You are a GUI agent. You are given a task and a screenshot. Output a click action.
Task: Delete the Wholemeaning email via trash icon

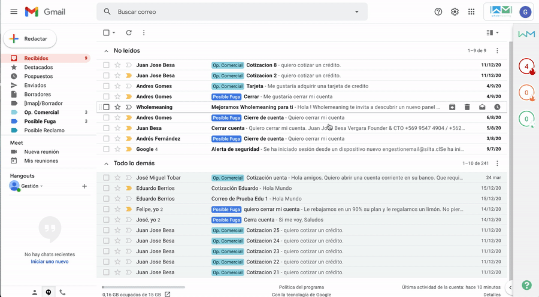click(x=467, y=107)
